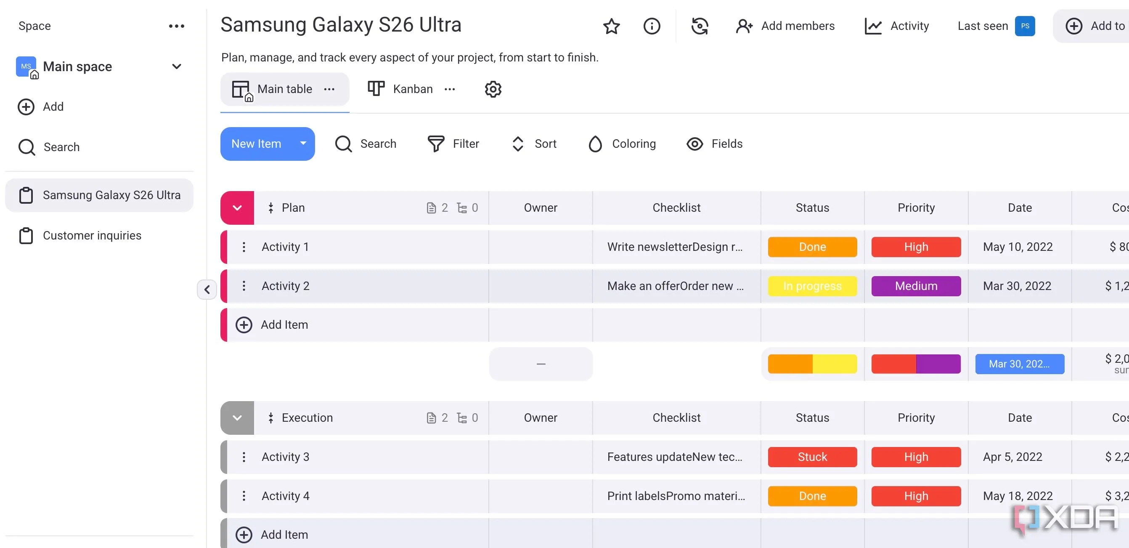
Task: Open board info circle icon
Action: [x=652, y=26]
